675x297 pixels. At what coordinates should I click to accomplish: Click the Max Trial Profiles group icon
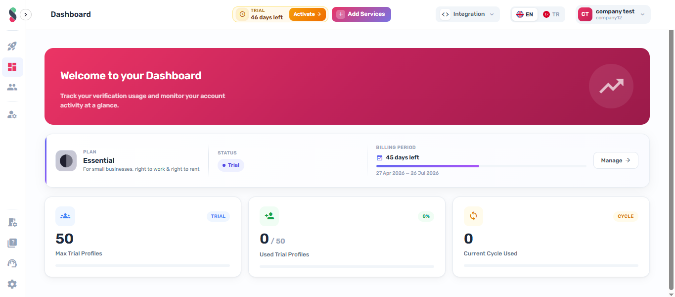click(65, 216)
